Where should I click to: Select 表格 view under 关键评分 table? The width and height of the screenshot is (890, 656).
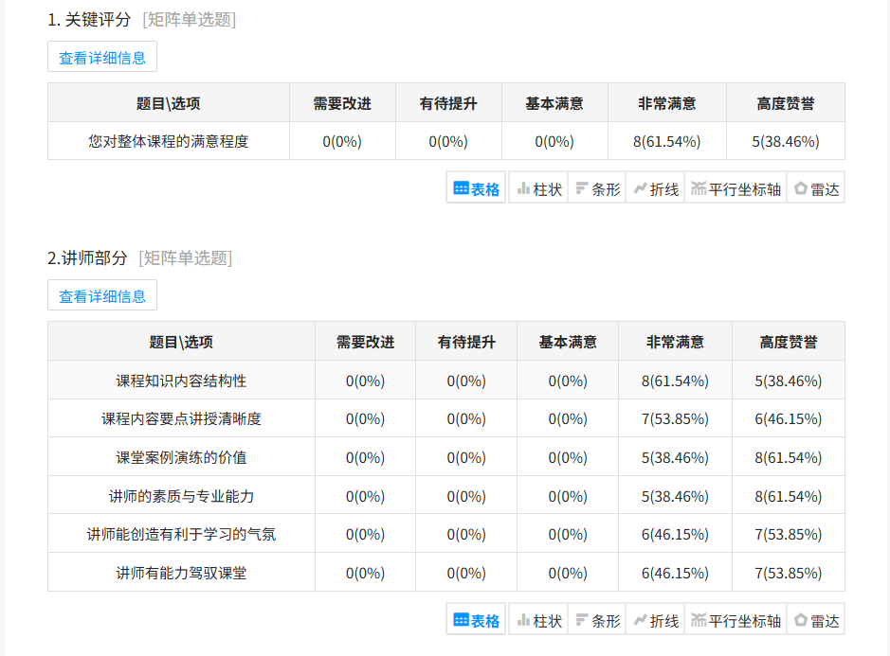tap(477, 188)
